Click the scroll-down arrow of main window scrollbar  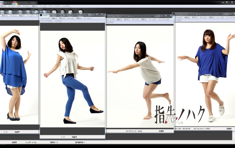coord(234,139)
